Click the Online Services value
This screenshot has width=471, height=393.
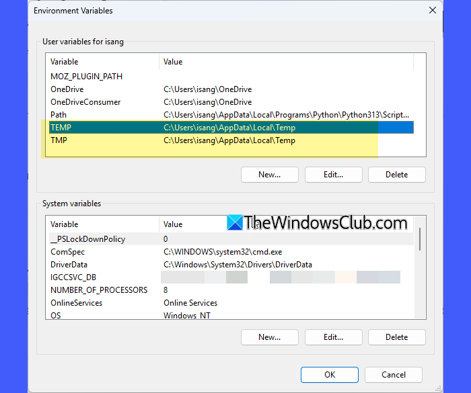[190, 303]
